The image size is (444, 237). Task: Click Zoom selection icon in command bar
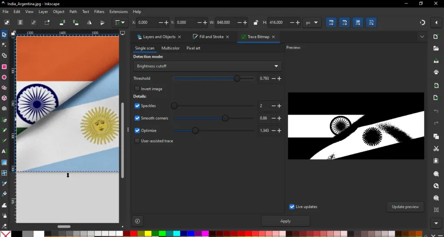pyautogui.click(x=436, y=174)
